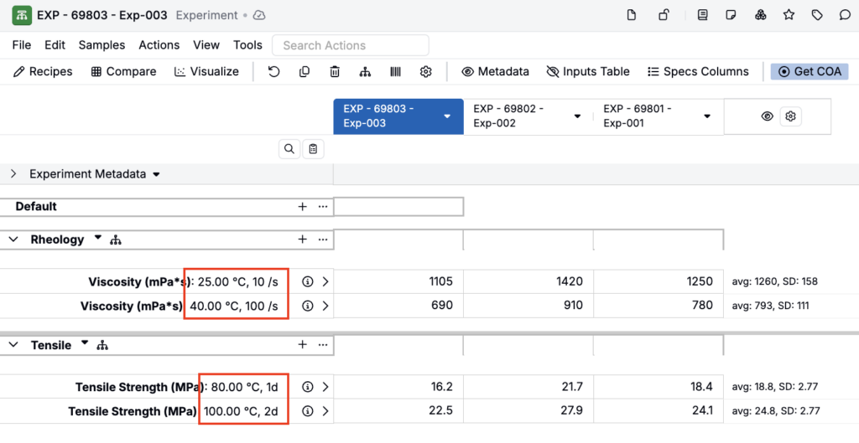Viewport: 859px width, 443px height.
Task: Open more options for Default section
Action: click(x=323, y=207)
